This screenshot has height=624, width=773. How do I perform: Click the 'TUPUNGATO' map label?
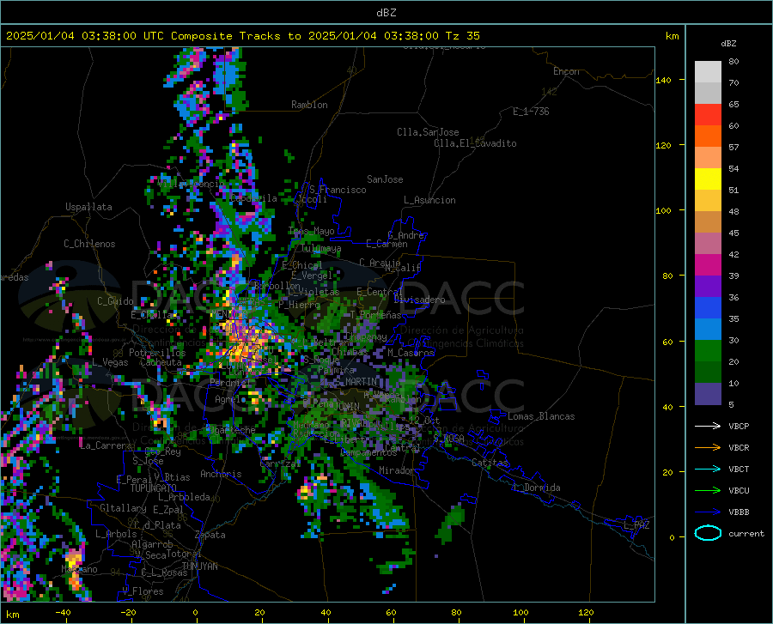(x=154, y=488)
